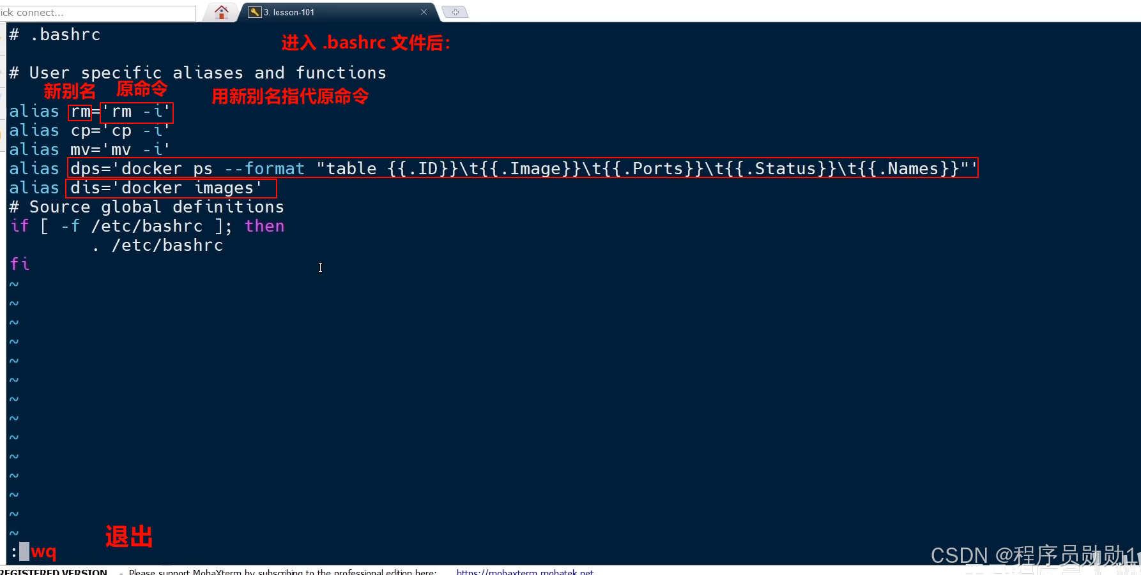Click the 'then' keyword in if statement
1141x575 pixels.
[x=264, y=226]
